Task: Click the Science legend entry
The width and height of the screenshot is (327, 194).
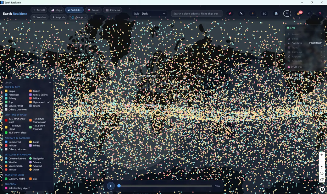Action: (x=35, y=162)
